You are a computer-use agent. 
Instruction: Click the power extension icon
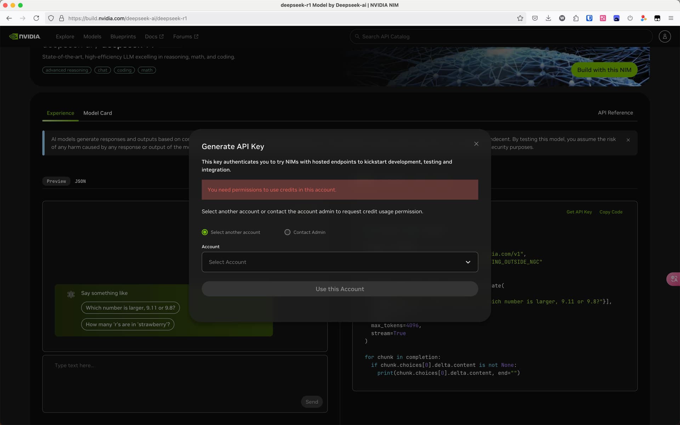[x=630, y=18]
